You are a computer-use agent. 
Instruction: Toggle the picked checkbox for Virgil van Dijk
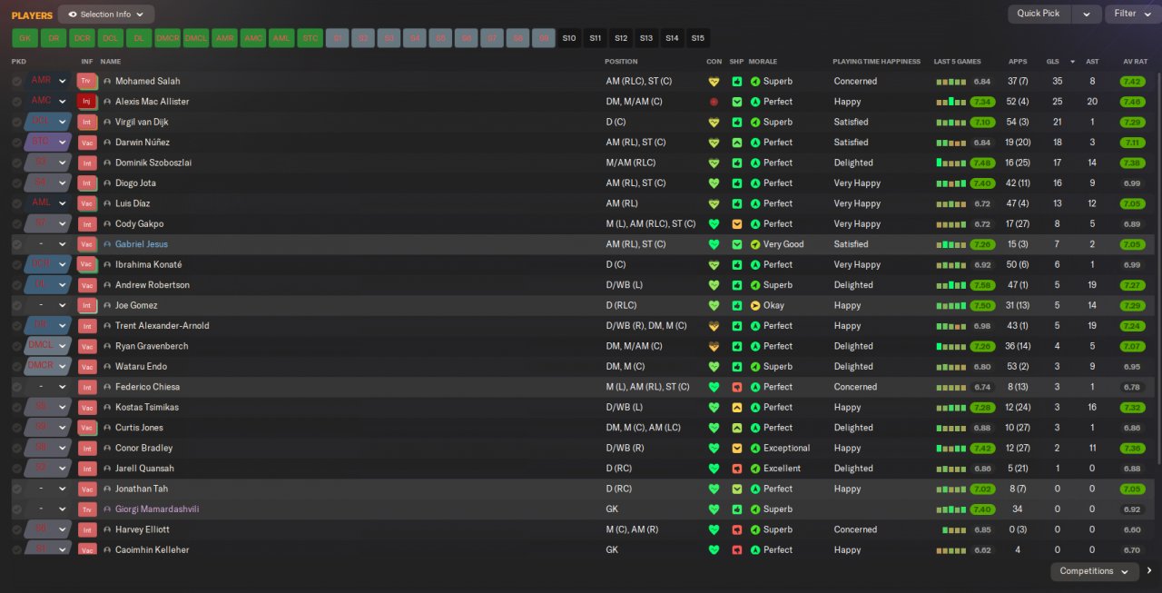coord(16,122)
